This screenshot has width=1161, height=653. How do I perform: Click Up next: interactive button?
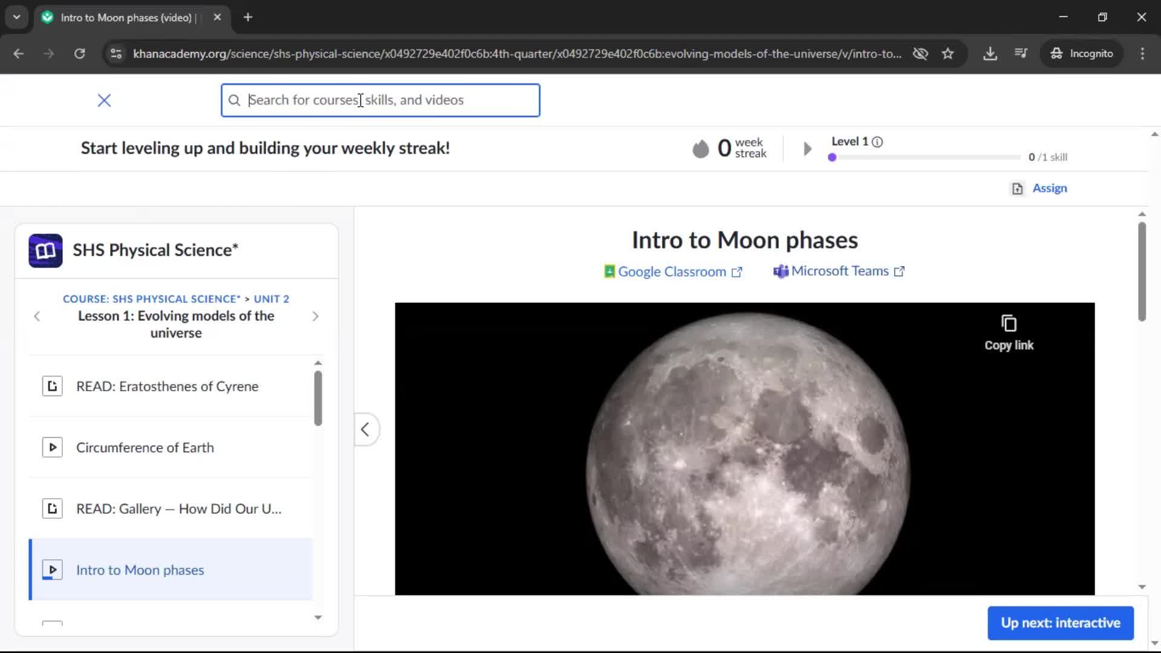[x=1061, y=623]
